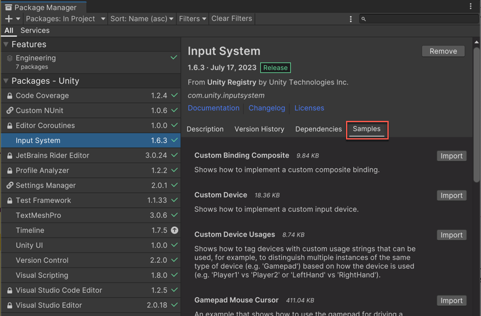Click the plus add package icon

click(x=9, y=19)
